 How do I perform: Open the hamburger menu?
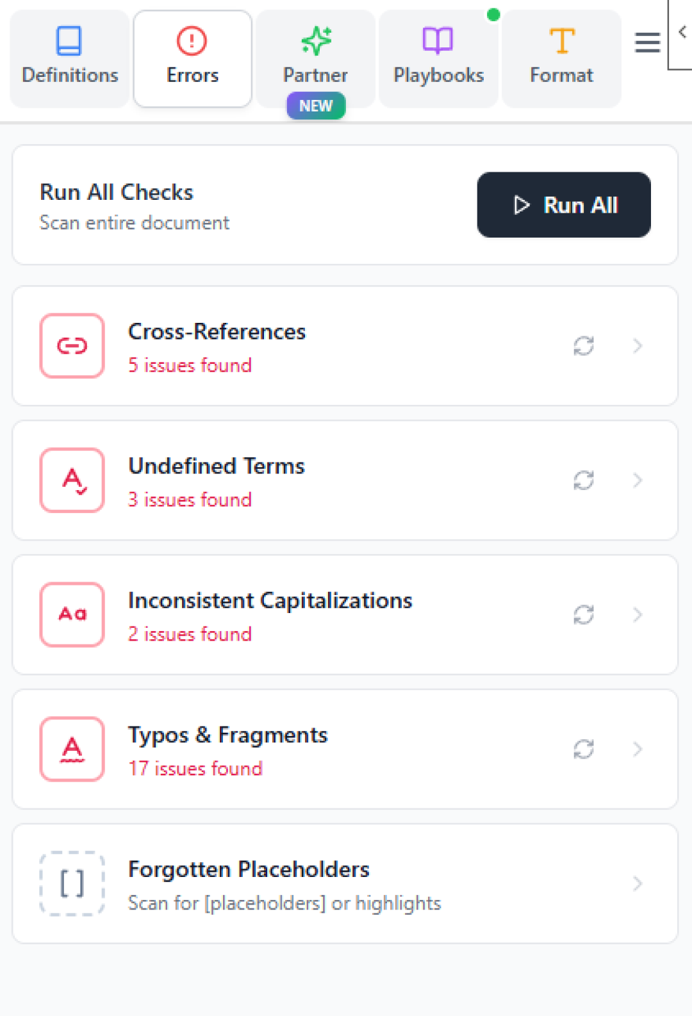click(647, 42)
